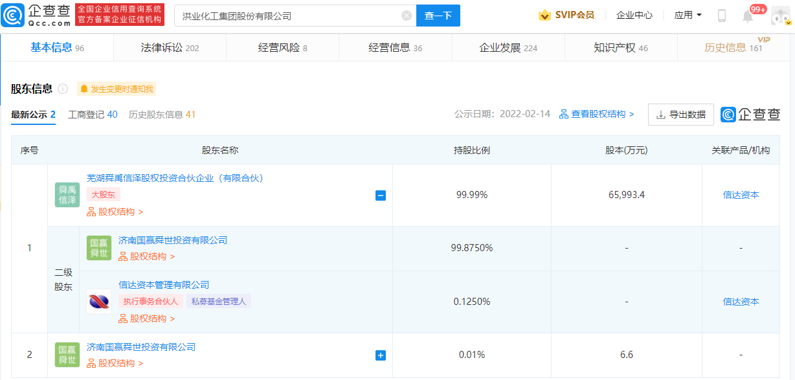Viewport: 795px width, 380px height.
Task: Click the 0.1250% percentage cell
Action: tap(472, 302)
